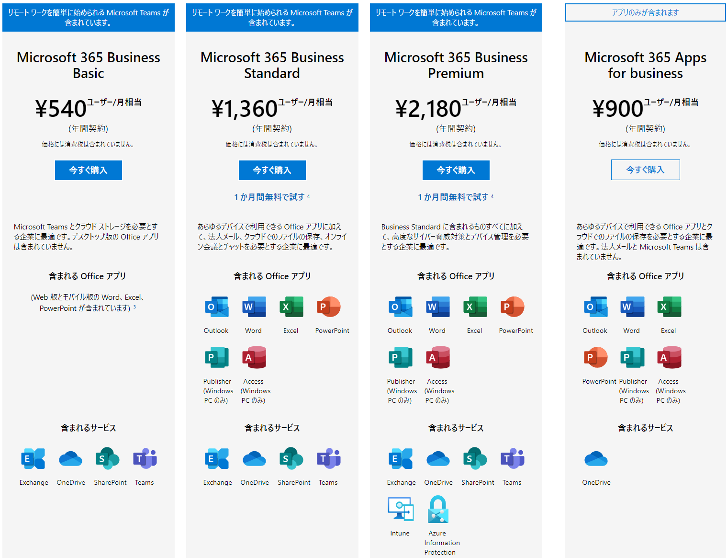
Task: Click Intune icon in Business Premium services
Action: click(401, 509)
